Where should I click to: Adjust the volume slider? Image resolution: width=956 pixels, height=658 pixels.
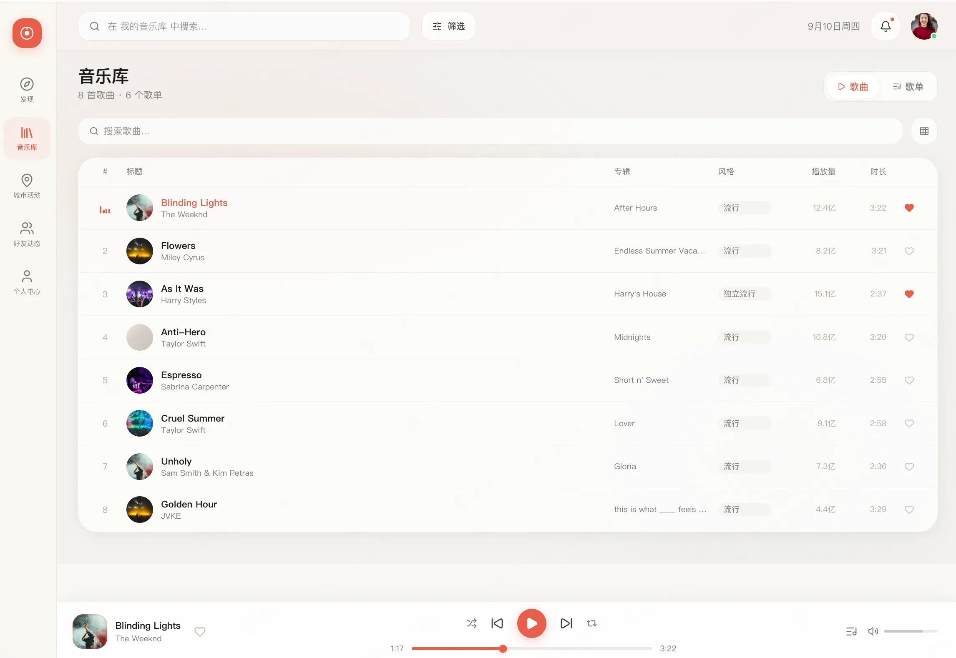click(911, 631)
